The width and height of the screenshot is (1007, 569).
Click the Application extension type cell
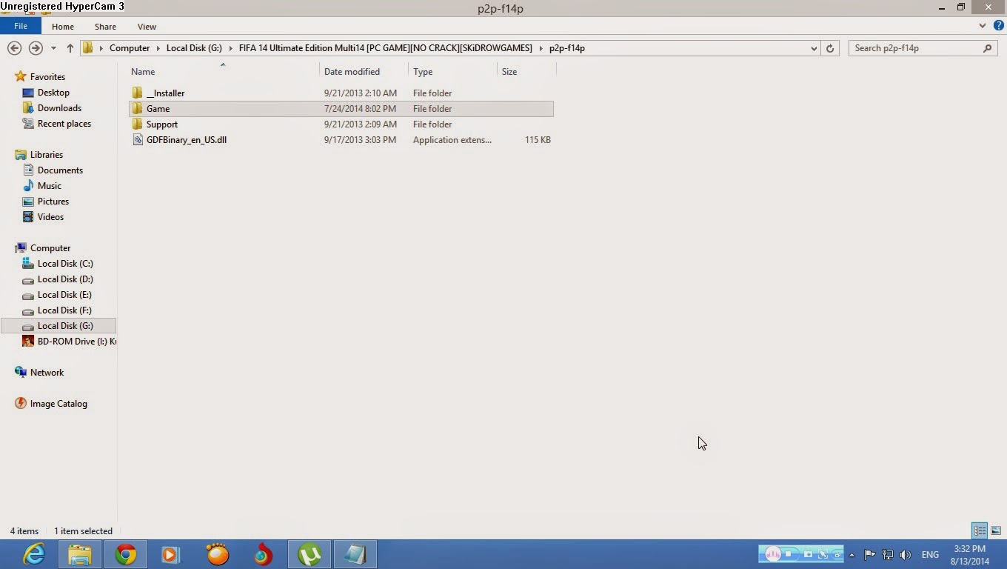click(x=452, y=140)
